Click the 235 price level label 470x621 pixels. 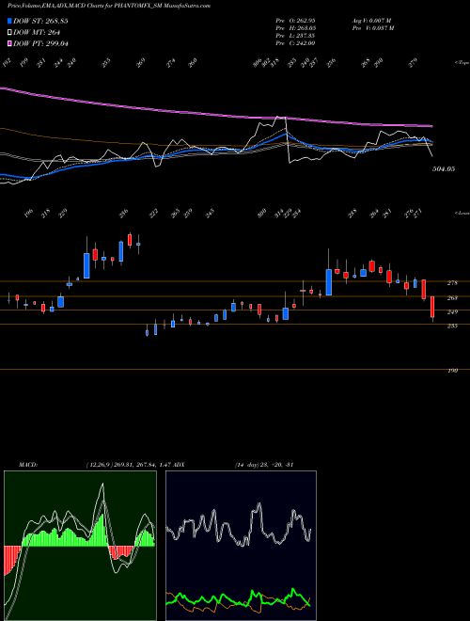[452, 326]
